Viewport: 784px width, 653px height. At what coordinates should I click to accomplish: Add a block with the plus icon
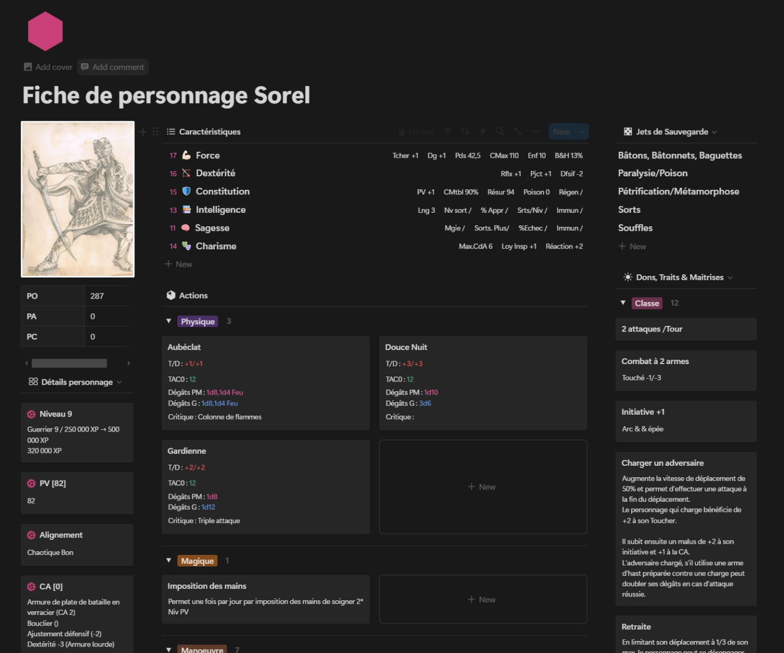click(143, 132)
